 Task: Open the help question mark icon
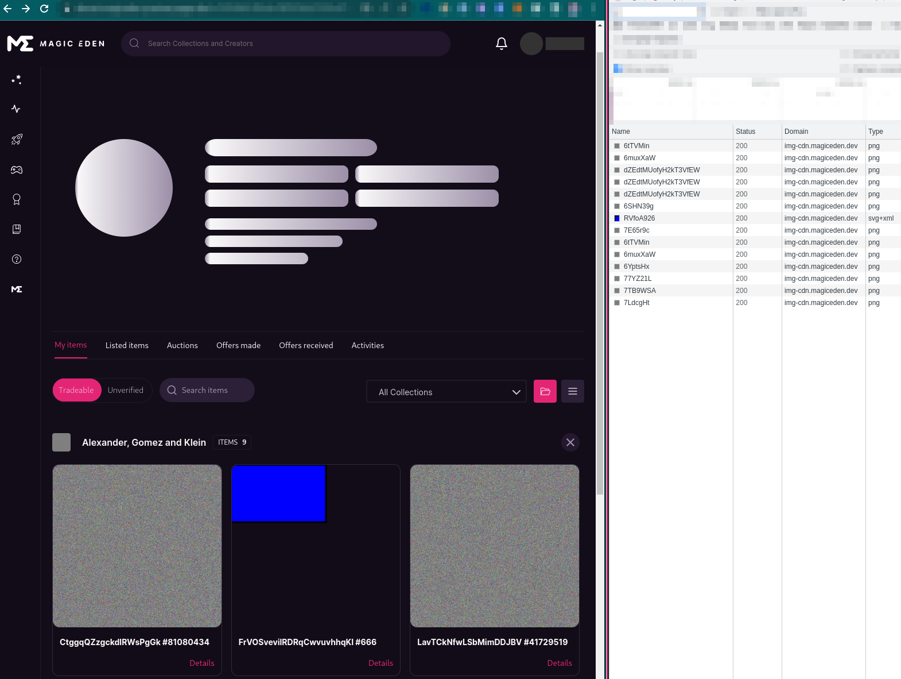[x=17, y=259]
